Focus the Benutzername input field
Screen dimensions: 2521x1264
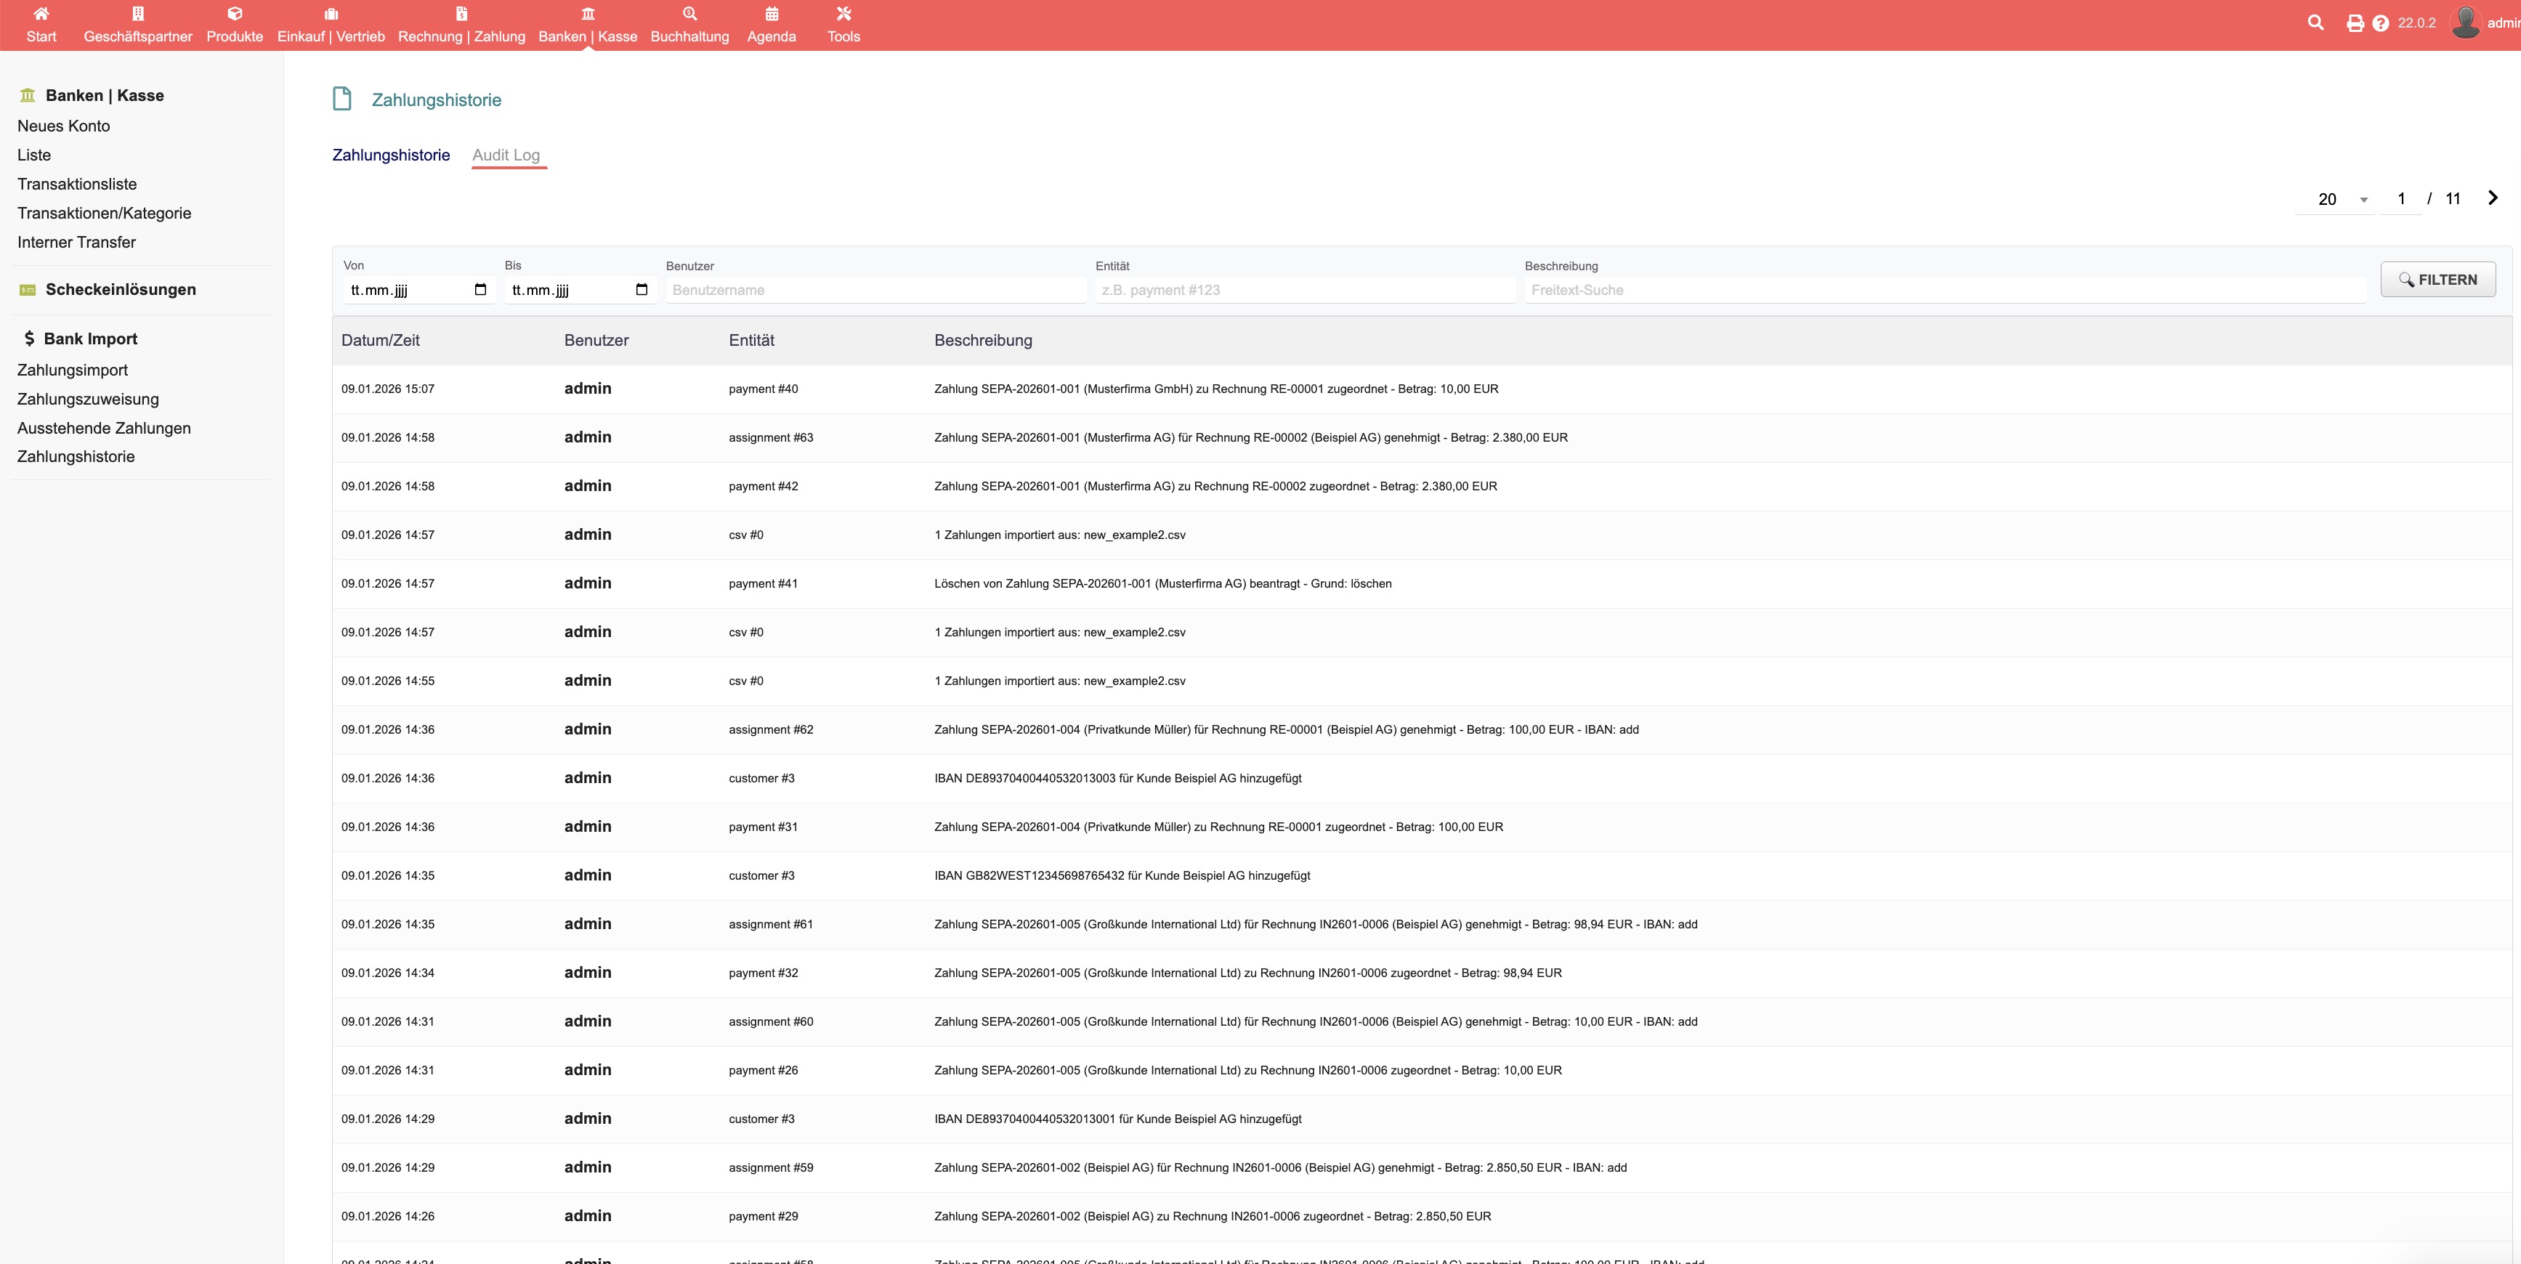875,290
